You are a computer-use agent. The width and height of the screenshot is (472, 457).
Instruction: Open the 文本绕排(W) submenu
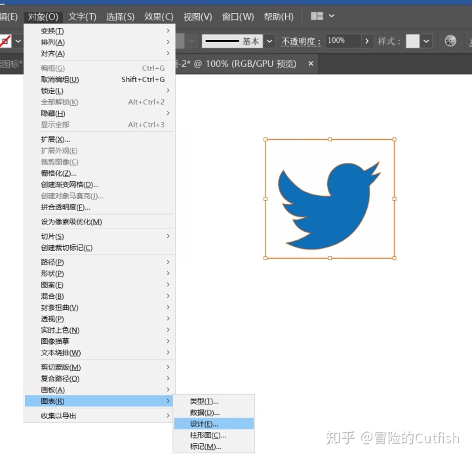coord(100,353)
